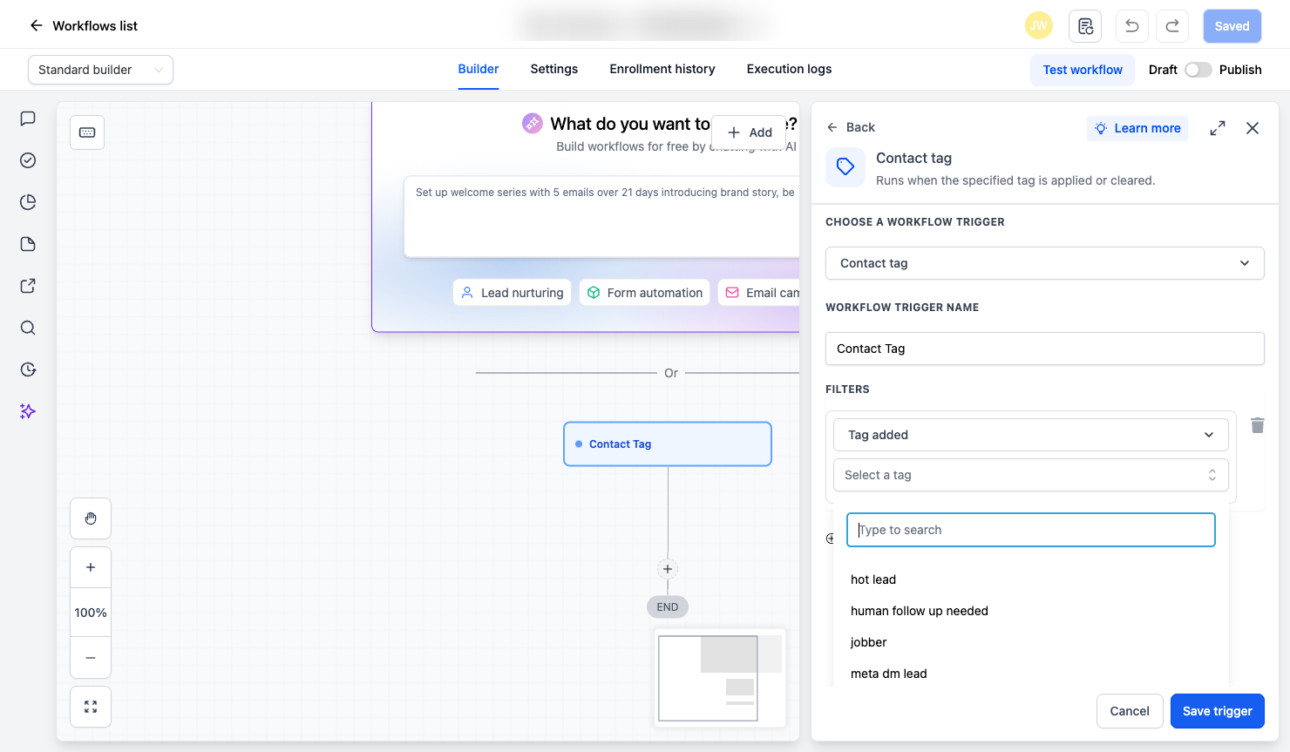Click Back in trigger panel
The height and width of the screenshot is (752, 1290).
pos(851,127)
